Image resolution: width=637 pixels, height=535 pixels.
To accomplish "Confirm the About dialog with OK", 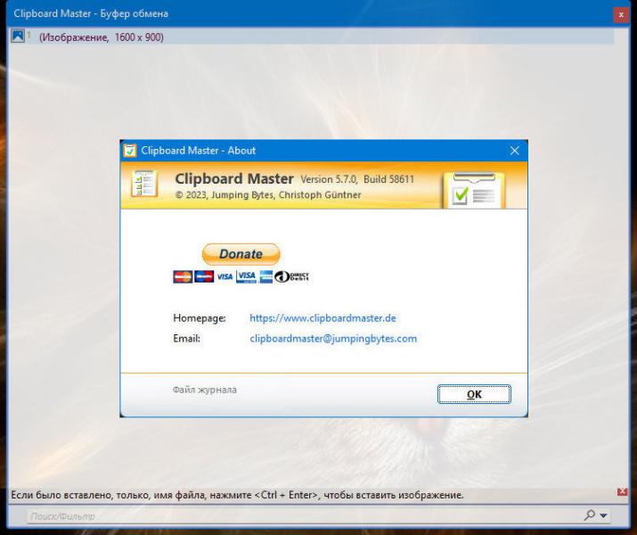I will [474, 394].
